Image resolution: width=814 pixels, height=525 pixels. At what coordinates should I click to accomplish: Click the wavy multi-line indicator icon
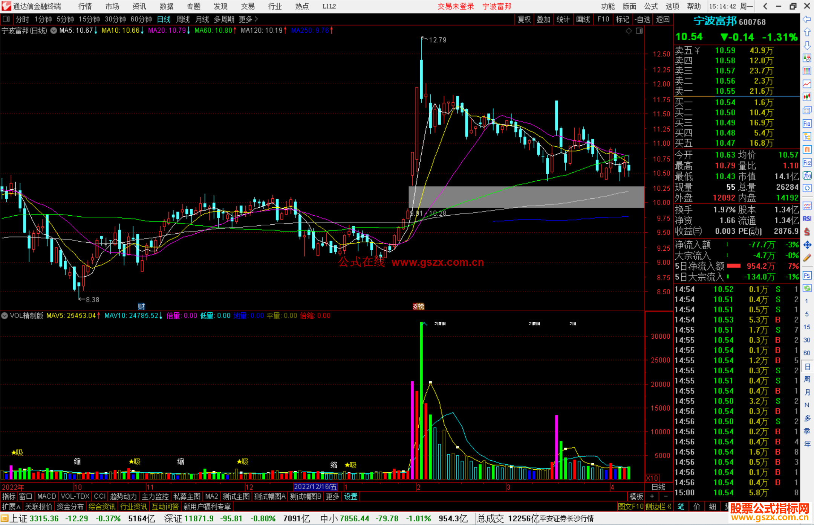[807, 205]
